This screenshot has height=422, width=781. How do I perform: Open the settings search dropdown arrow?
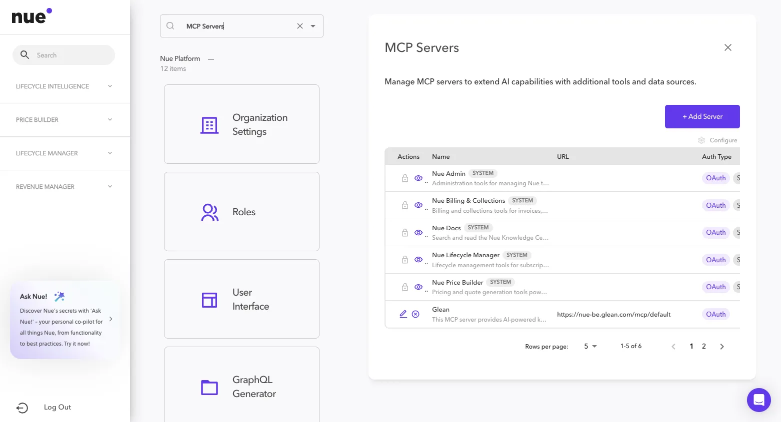313,26
